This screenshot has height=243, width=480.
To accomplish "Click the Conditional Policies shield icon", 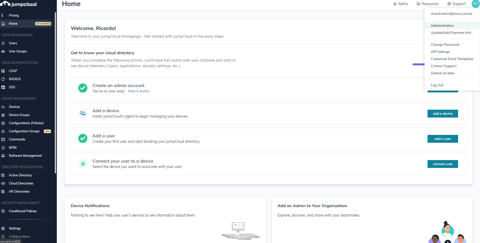I will [3, 211].
